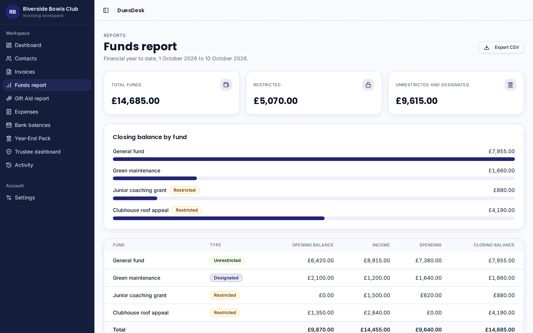This screenshot has height=333, width=533.
Task: Click £620.00 spending value
Action: point(431,295)
